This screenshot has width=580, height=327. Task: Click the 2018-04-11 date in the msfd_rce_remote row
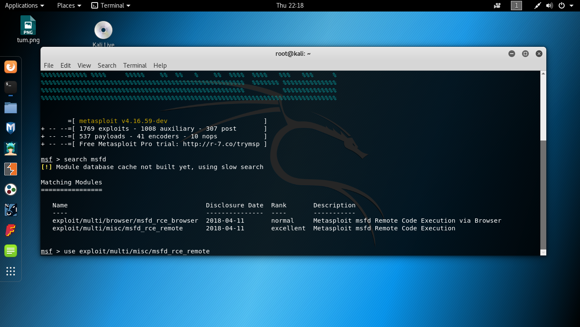click(x=225, y=229)
